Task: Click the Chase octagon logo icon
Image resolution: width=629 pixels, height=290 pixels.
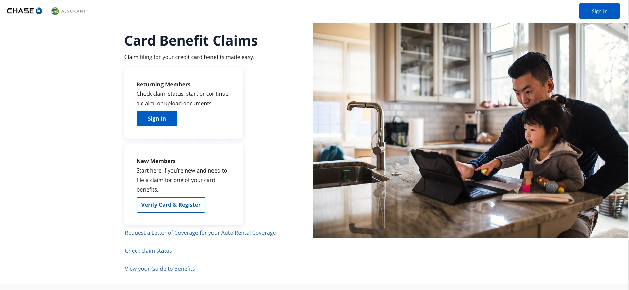Action: [x=39, y=11]
